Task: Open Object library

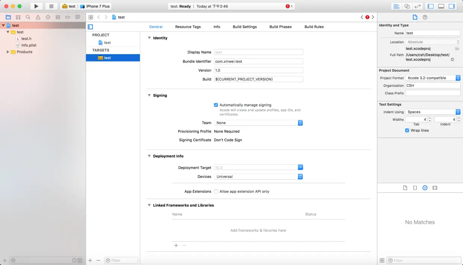Action: click(x=425, y=188)
